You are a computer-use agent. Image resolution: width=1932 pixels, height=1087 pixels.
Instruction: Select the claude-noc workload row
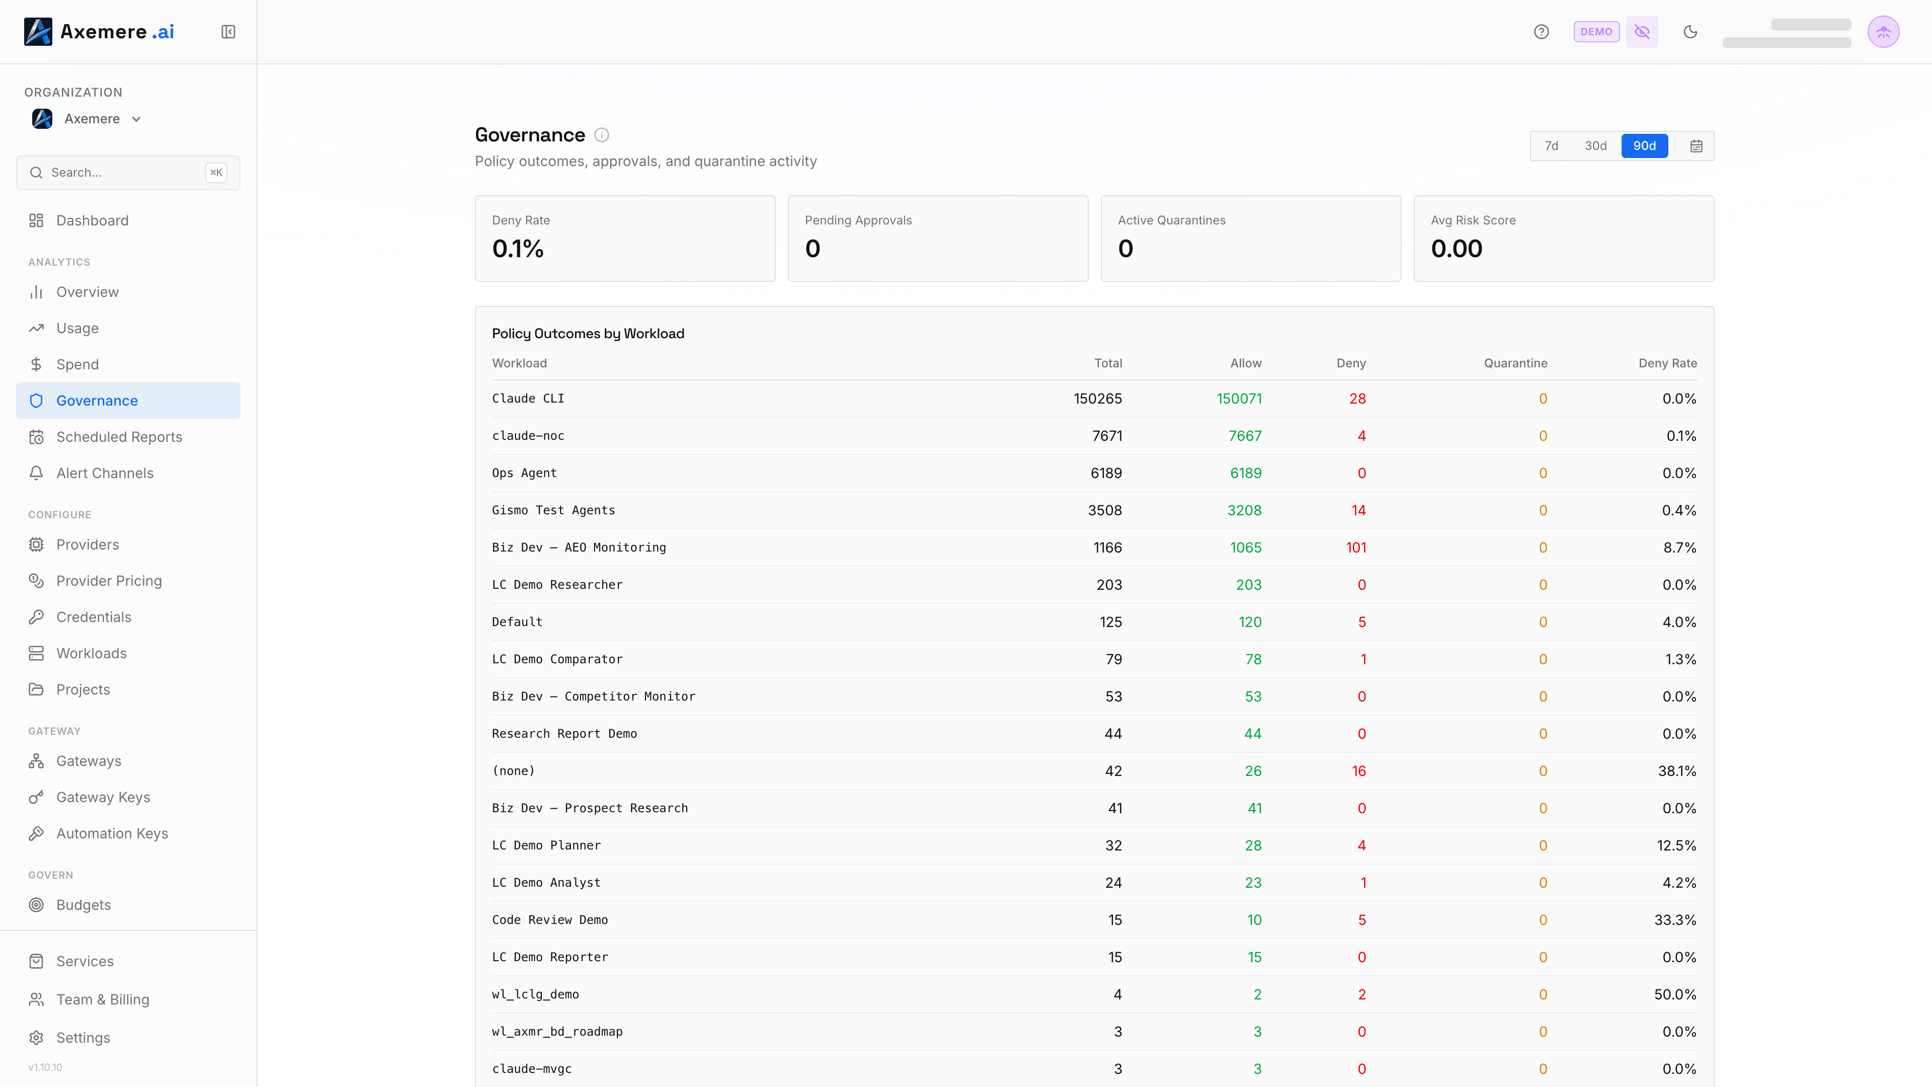pos(1094,436)
